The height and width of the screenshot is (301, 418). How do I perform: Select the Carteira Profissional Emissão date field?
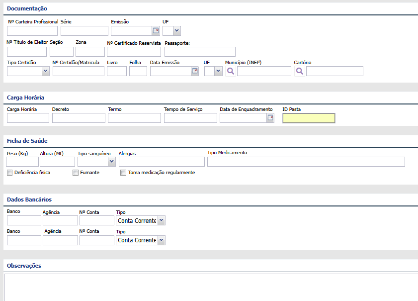point(132,31)
